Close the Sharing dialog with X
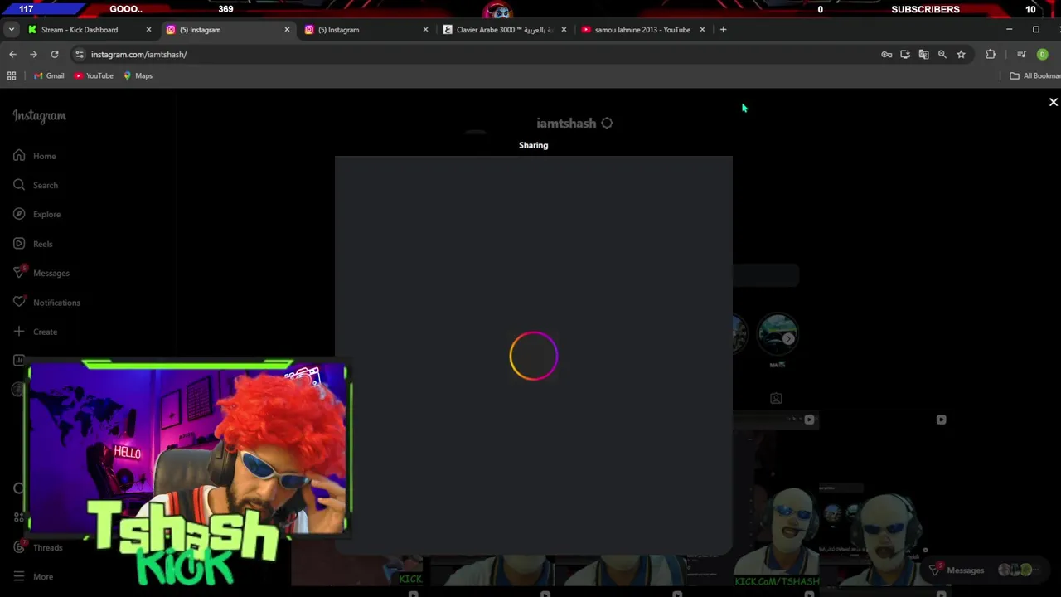 pos(1054,102)
